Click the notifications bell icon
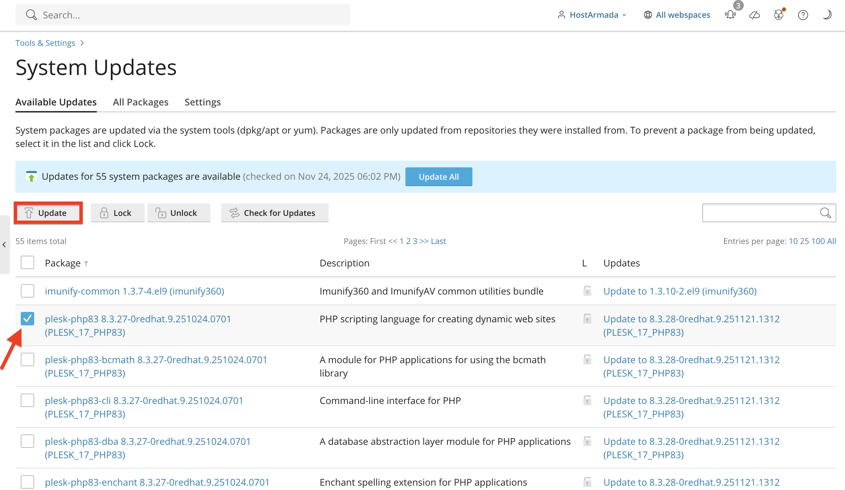Screen dimensions: 845x490 730,15
